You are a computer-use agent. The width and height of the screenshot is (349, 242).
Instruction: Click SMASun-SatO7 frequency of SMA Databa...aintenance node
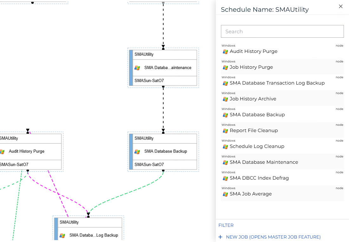[x=149, y=80]
